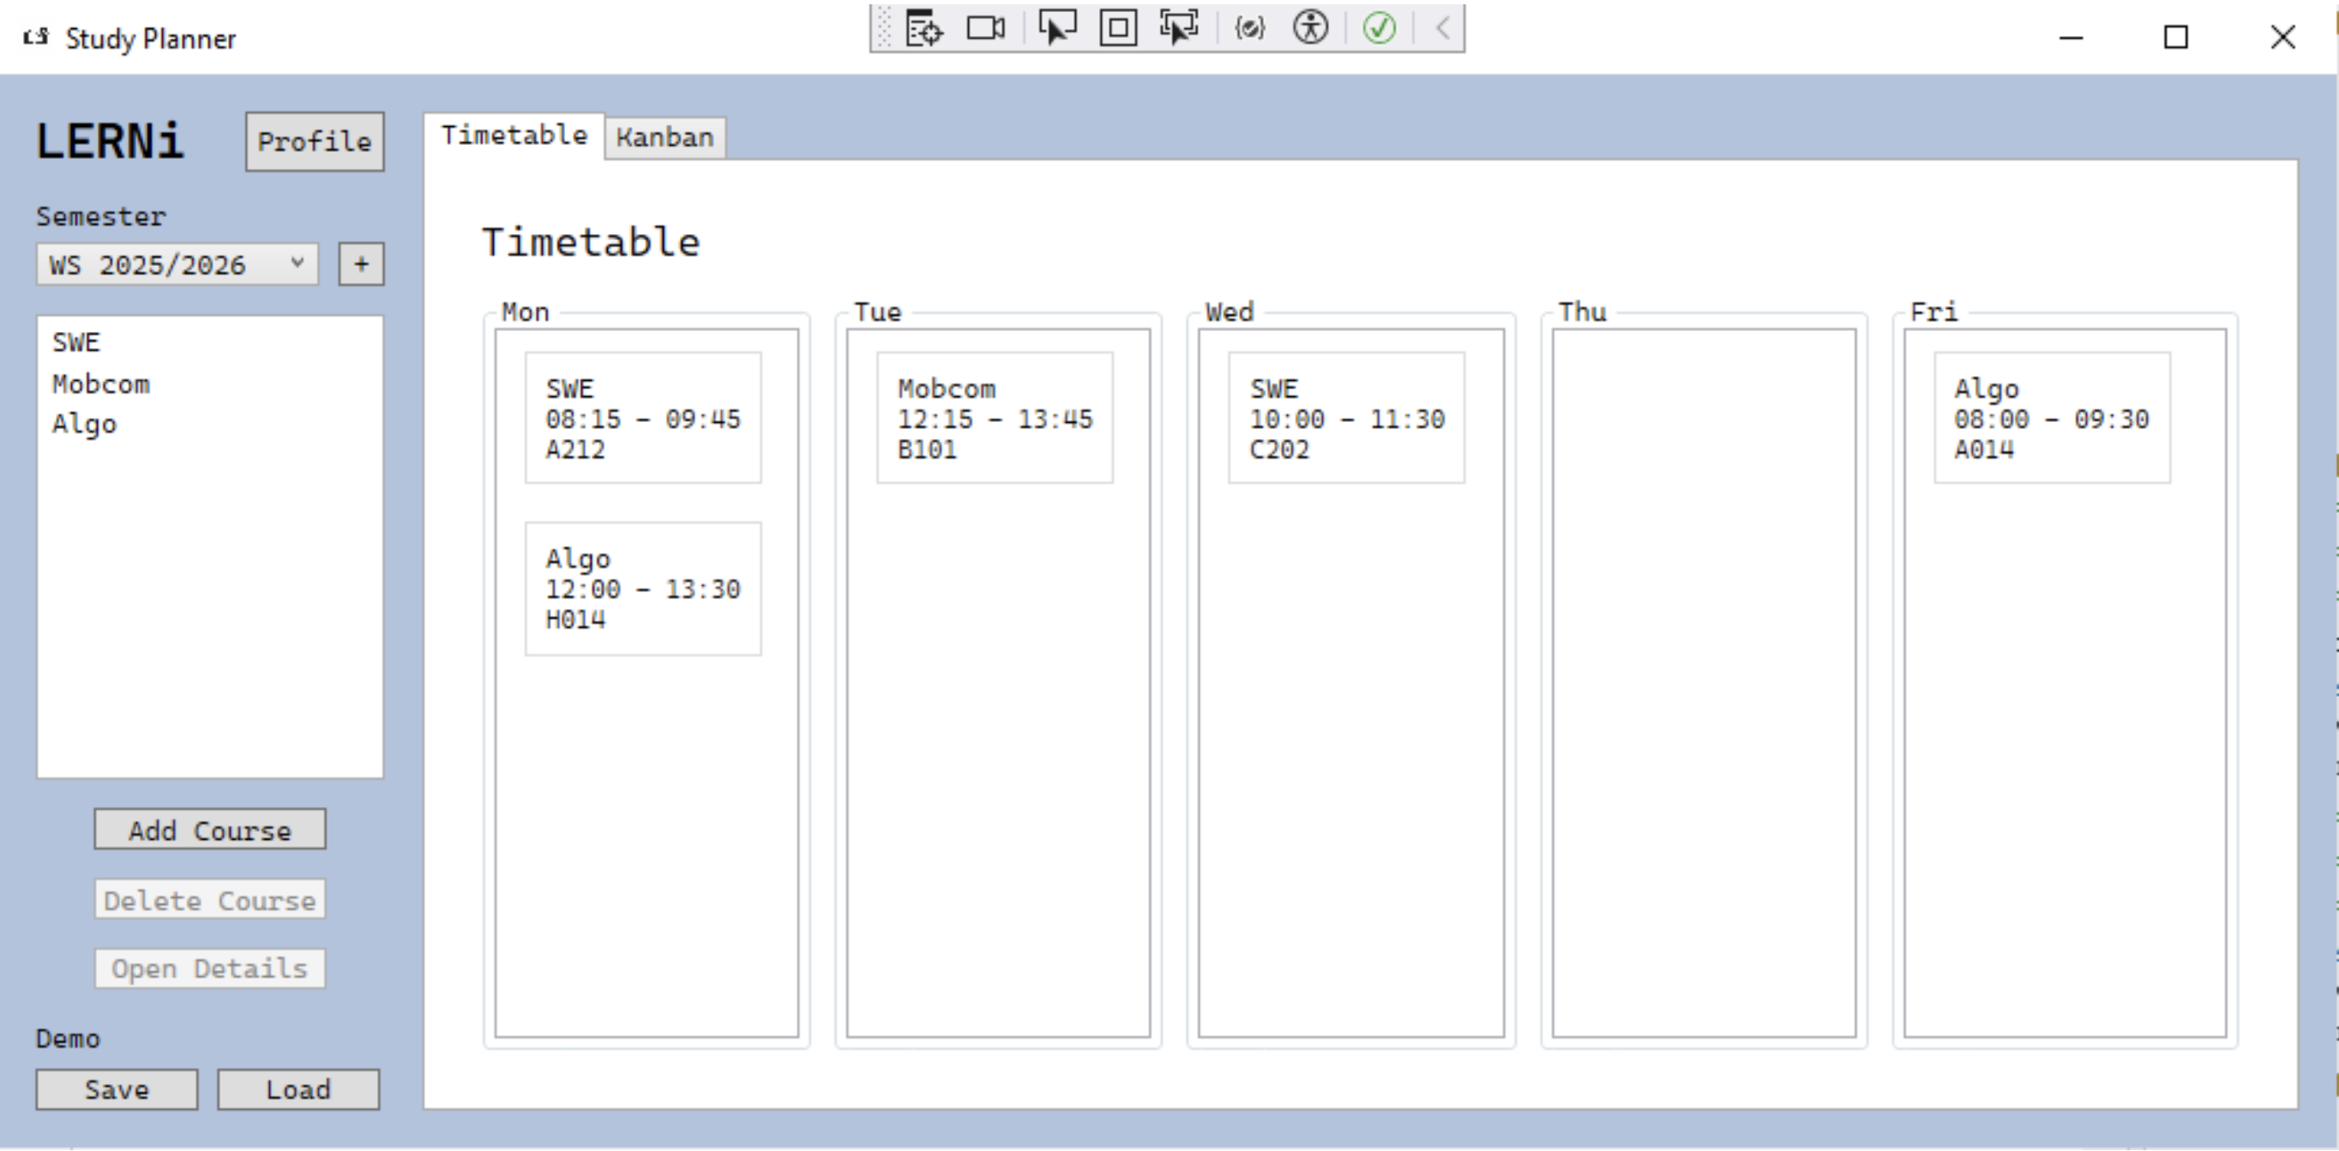The height and width of the screenshot is (1151, 2339).
Task: Open the accessibility checker icon
Action: tap(1310, 28)
